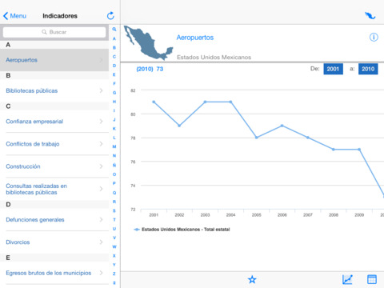This screenshot has width=384, height=288.
Task: Click the Mexico map thumbnail
Action: coord(148,42)
